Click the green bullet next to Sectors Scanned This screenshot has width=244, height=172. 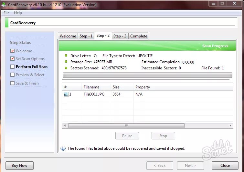pos(66,68)
